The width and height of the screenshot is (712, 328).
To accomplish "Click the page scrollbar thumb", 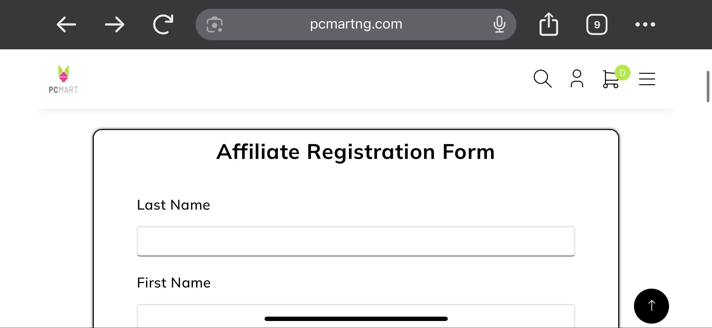I will [708, 87].
